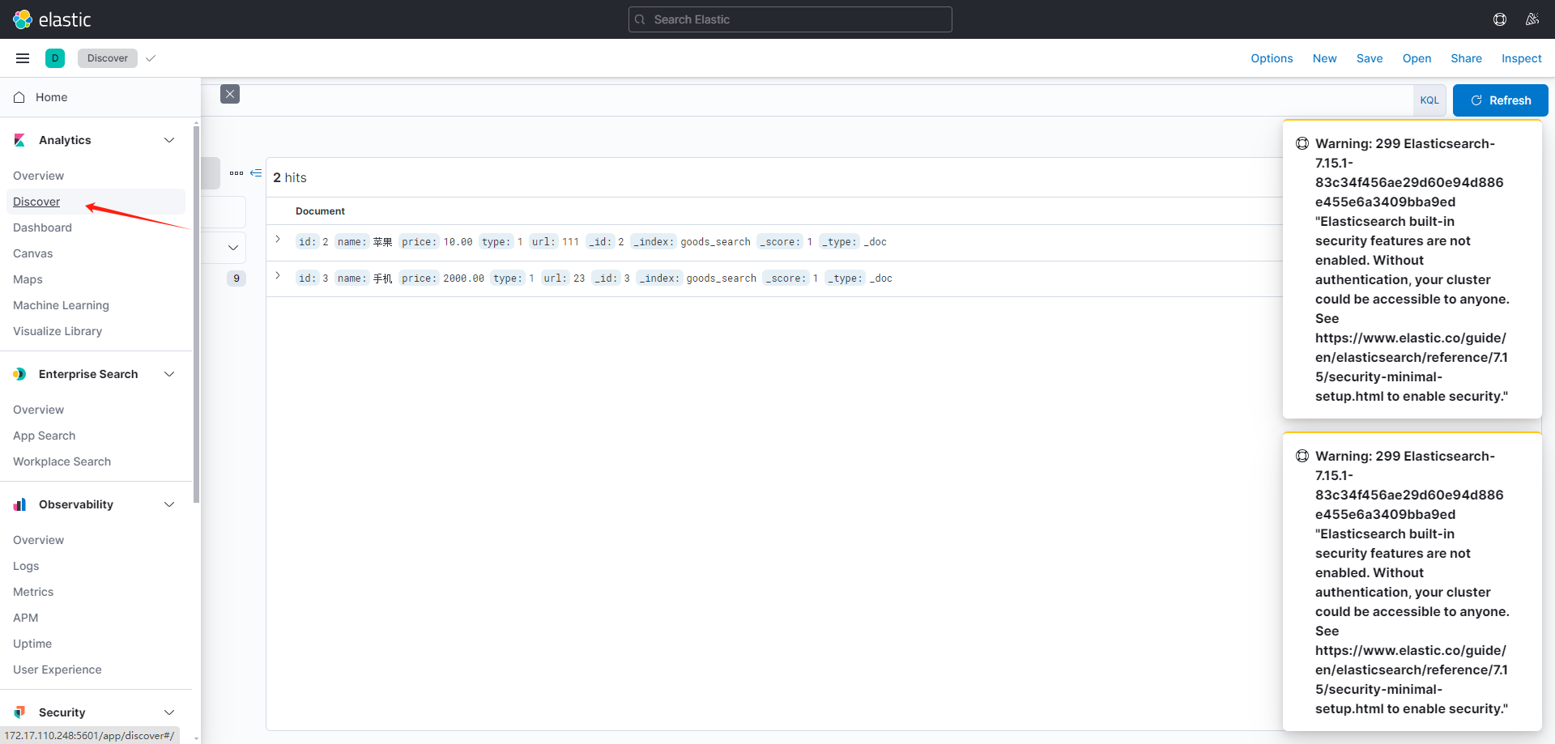1555x744 pixels.
Task: Open the help menu icon in header
Action: 1500,19
